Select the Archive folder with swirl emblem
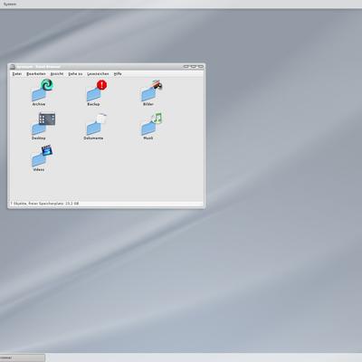 pyautogui.click(x=43, y=90)
